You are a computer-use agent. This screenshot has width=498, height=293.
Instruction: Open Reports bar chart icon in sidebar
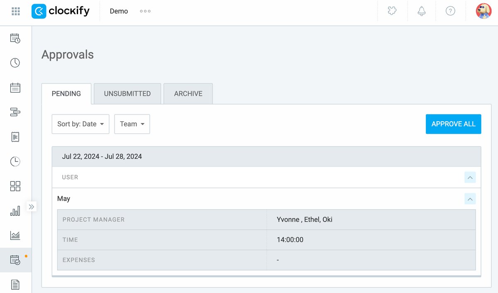15,211
